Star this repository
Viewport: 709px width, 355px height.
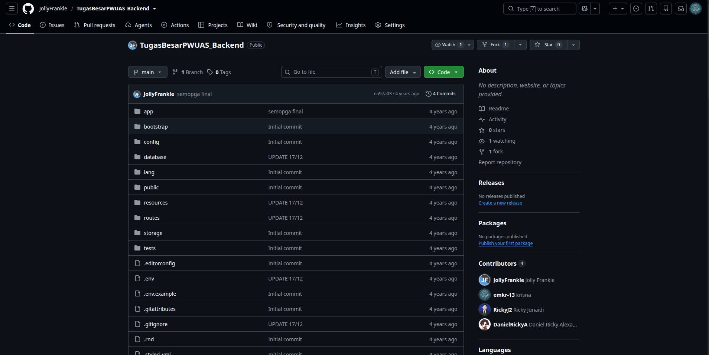coord(548,45)
